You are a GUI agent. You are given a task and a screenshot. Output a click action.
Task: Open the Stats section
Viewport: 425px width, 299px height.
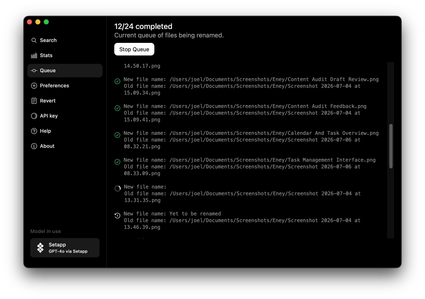click(x=65, y=55)
